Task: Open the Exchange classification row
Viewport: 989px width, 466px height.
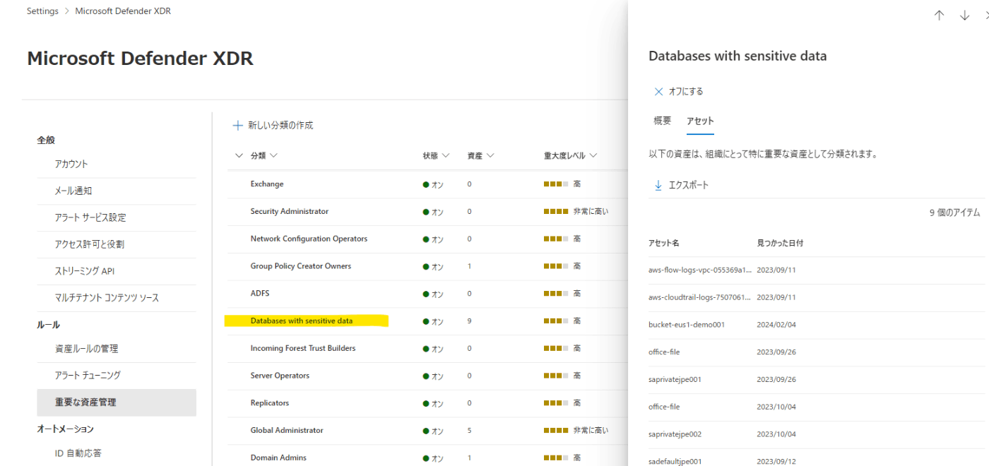Action: point(267,184)
